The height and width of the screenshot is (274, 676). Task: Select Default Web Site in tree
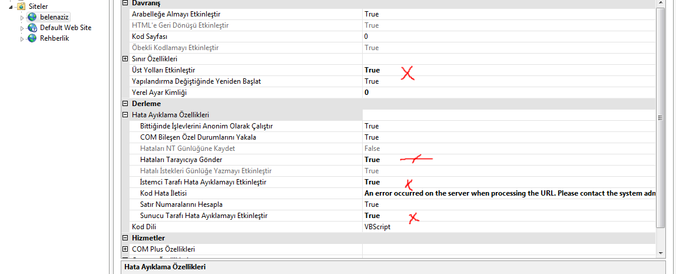[65, 28]
